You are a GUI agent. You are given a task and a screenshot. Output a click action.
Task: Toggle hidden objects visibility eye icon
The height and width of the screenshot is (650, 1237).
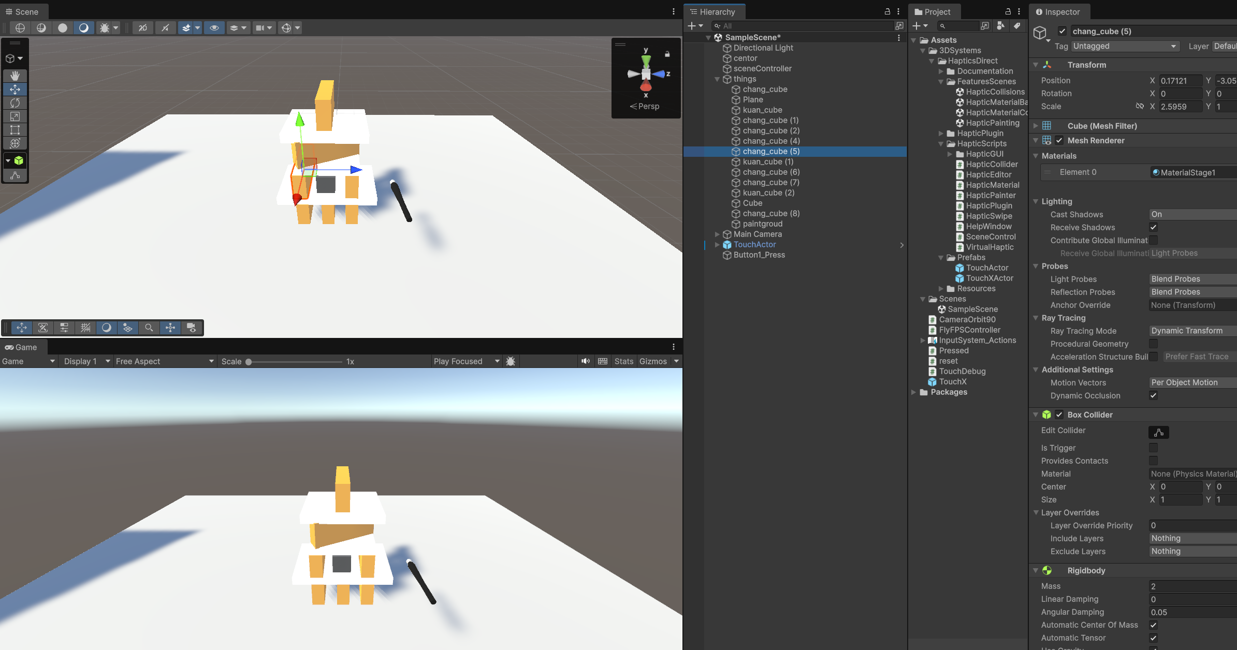214,27
